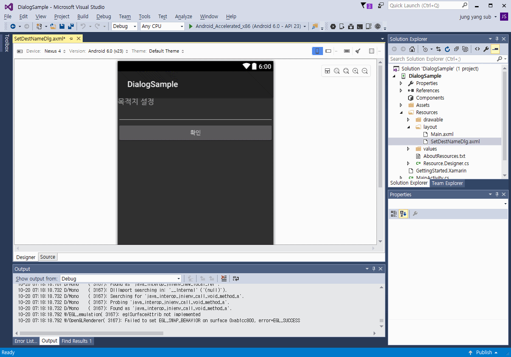Image resolution: width=511 pixels, height=357 pixels.
Task: Click the Show All Files icon
Action: [x=465, y=49]
